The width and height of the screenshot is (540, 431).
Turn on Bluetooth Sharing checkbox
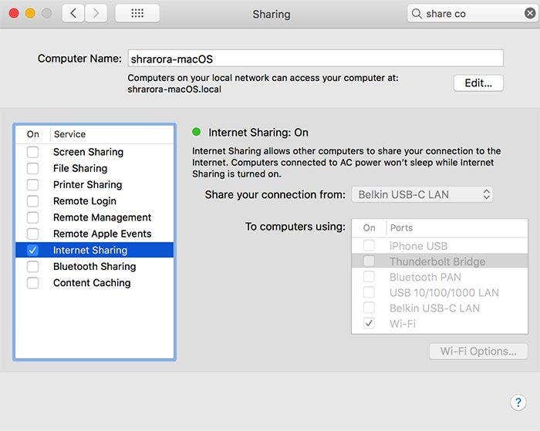(x=32, y=267)
